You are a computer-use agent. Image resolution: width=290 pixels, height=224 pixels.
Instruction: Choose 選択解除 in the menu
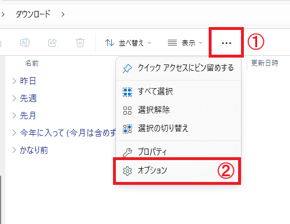click(x=178, y=110)
